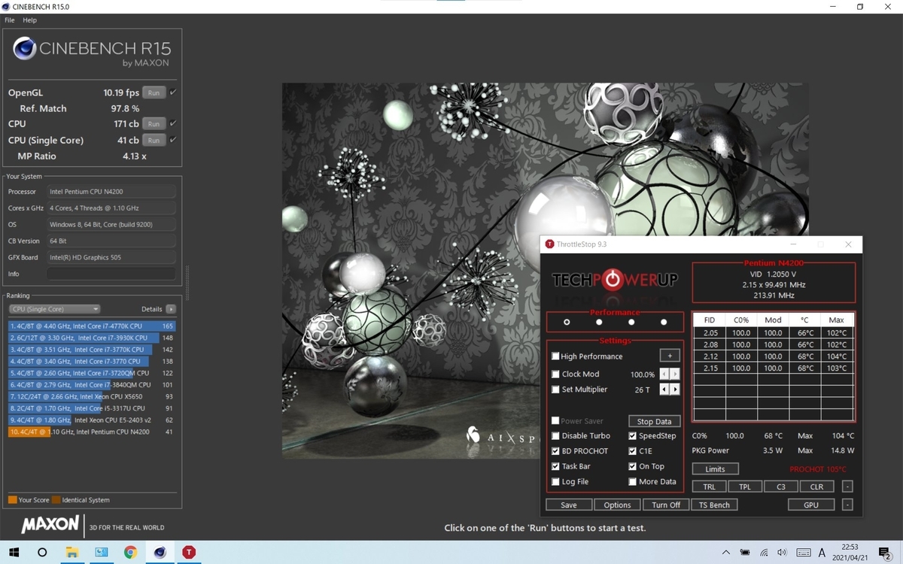Open the volume control in system tray
903x564 pixels.
tap(783, 553)
